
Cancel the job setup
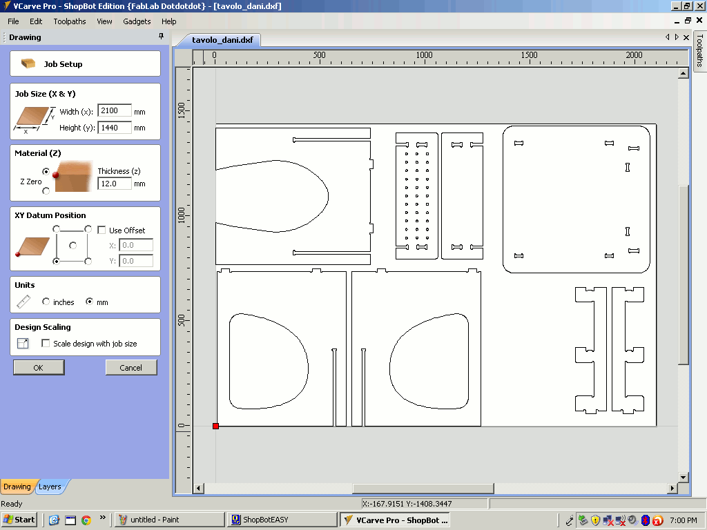131,367
